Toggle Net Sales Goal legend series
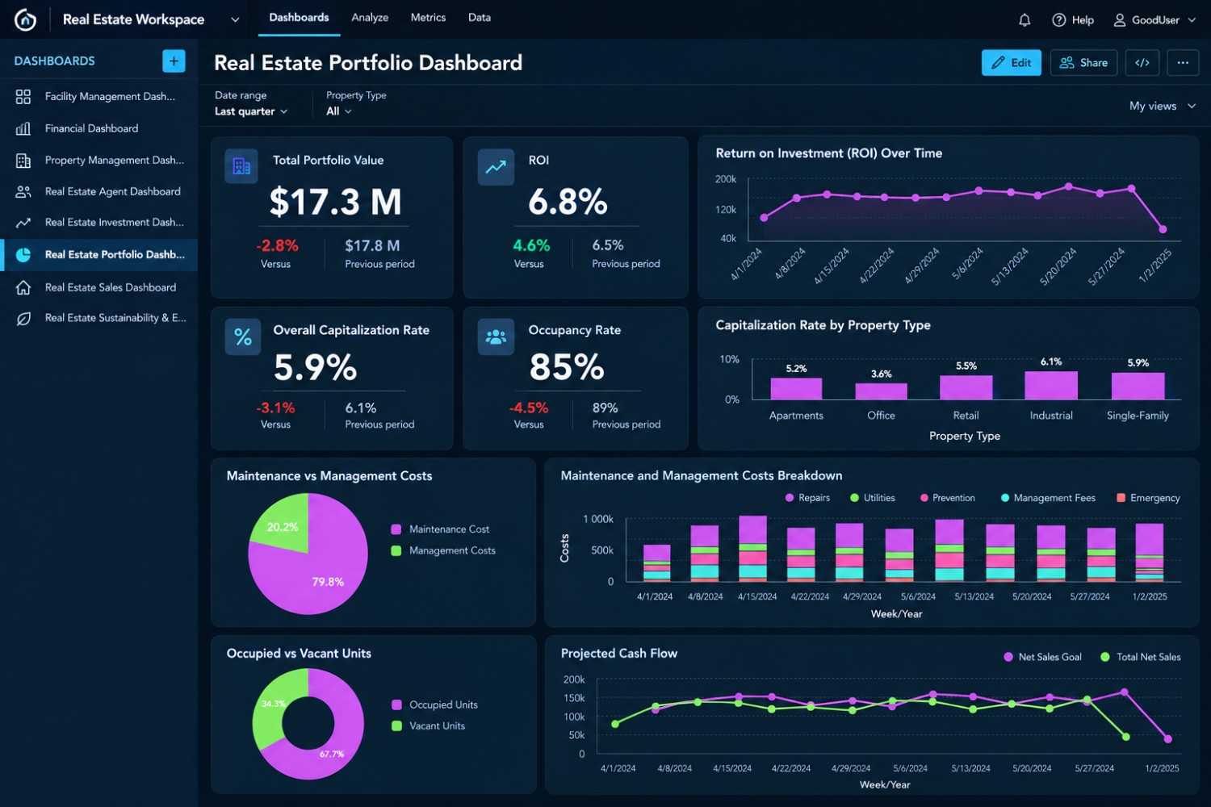Image resolution: width=1211 pixels, height=807 pixels. click(x=1042, y=657)
